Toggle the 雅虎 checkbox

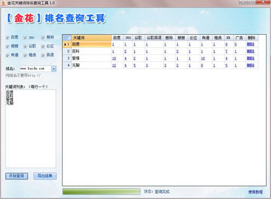tap(25, 55)
